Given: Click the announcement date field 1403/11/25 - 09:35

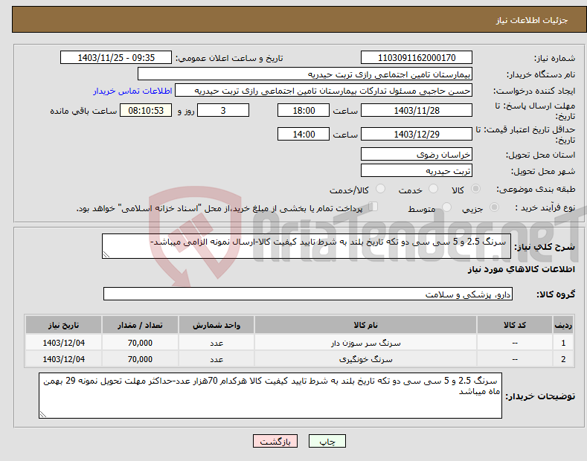Looking at the screenshot, I should pos(116,58).
